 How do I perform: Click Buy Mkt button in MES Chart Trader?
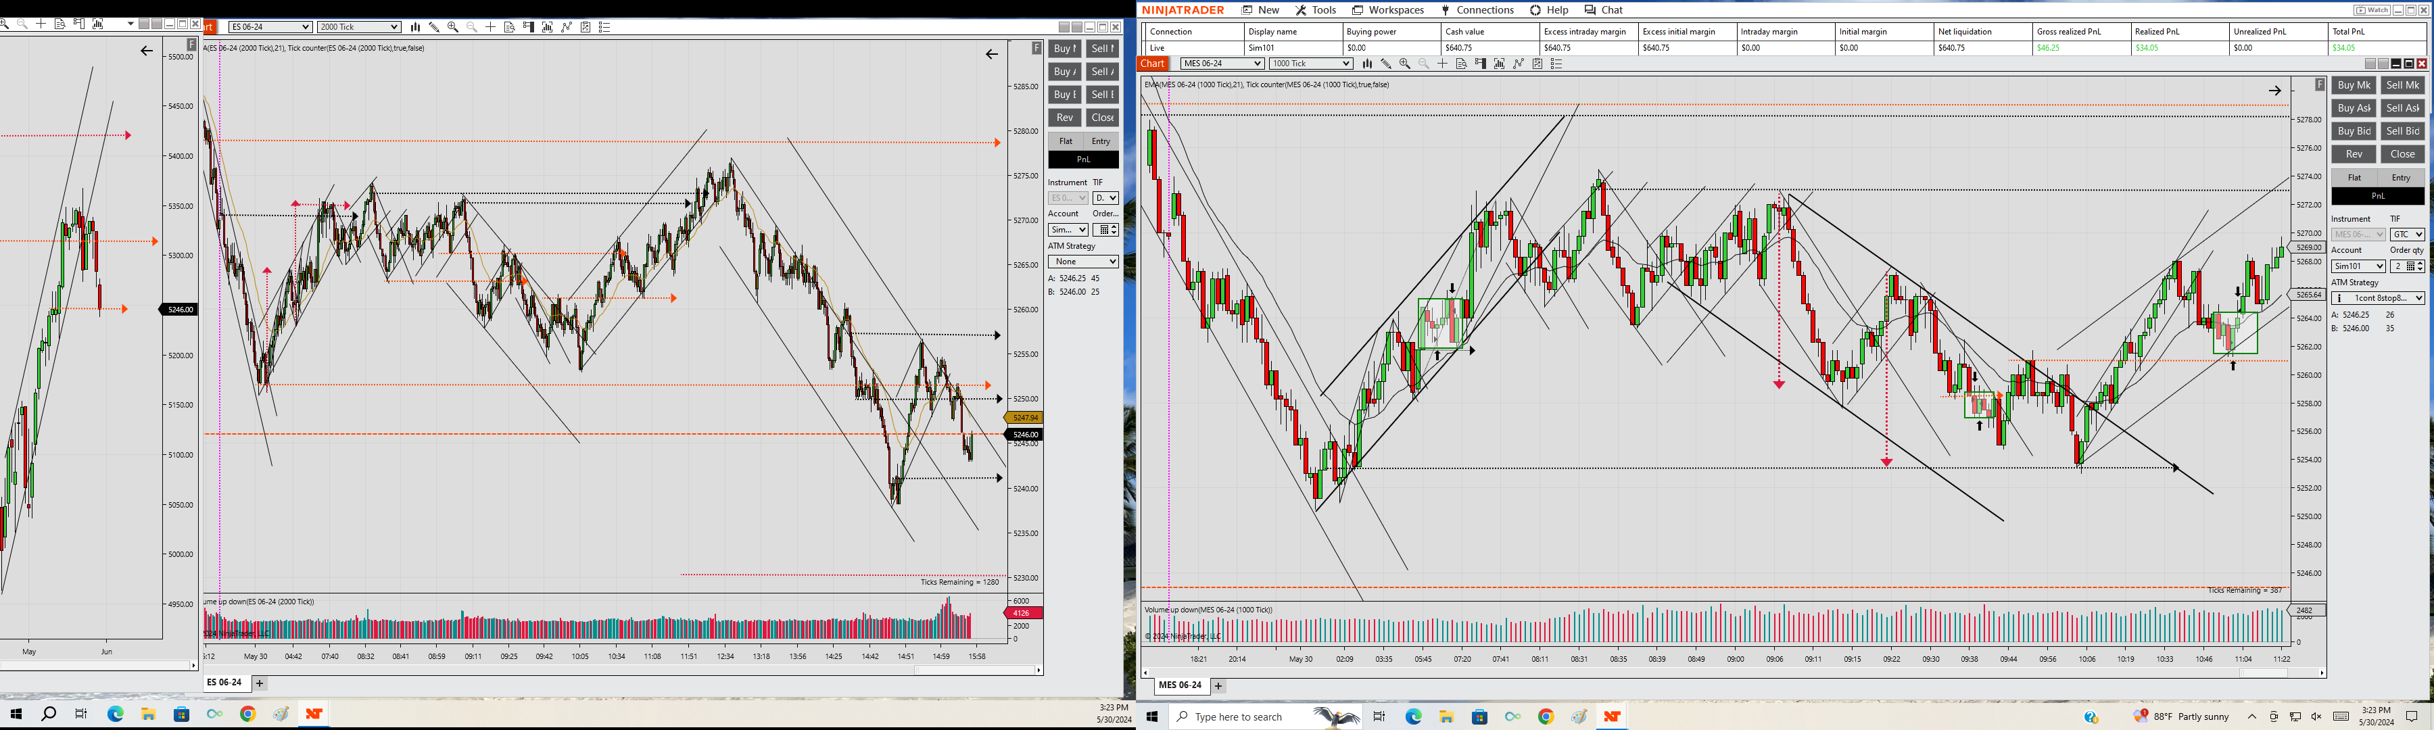[x=2354, y=85]
